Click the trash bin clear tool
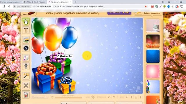 [x=26, y=95]
